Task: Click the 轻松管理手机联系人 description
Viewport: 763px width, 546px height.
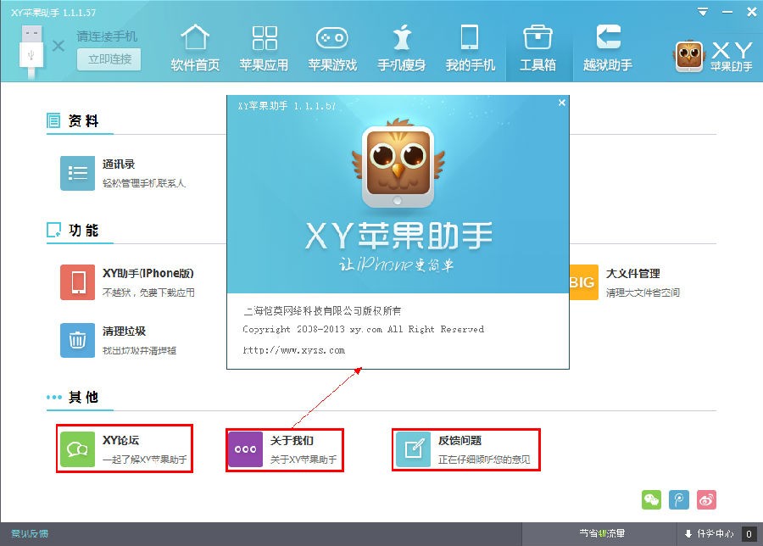Action: [144, 183]
